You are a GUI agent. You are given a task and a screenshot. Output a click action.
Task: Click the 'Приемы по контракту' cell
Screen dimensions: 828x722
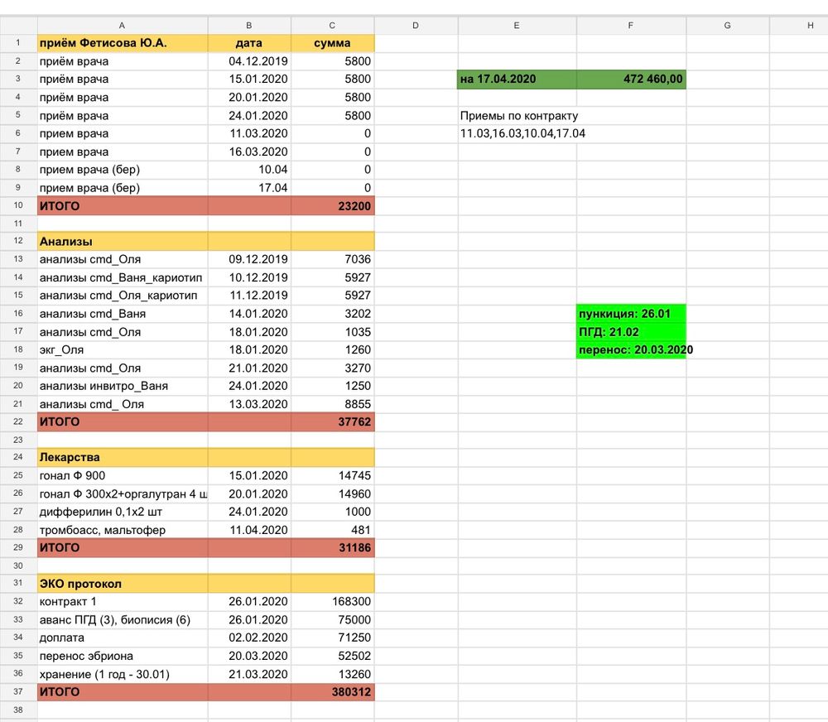click(x=518, y=116)
